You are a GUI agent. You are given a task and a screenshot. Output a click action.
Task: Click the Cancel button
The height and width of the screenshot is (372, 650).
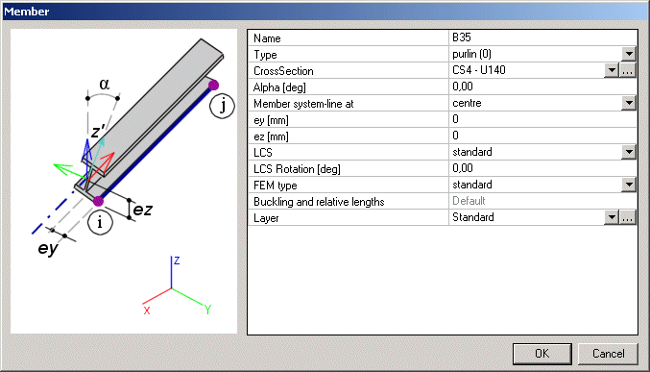click(608, 354)
